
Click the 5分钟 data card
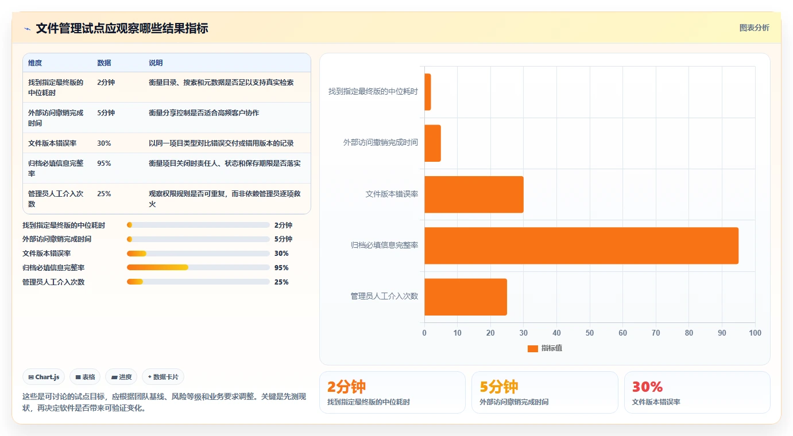544,392
